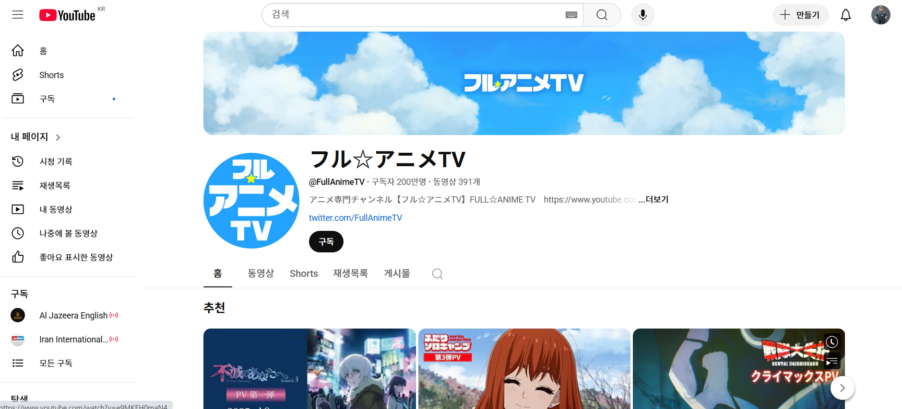Open the 不滅のあなたへ PV thumbnail
The image size is (902, 409).
tap(309, 369)
